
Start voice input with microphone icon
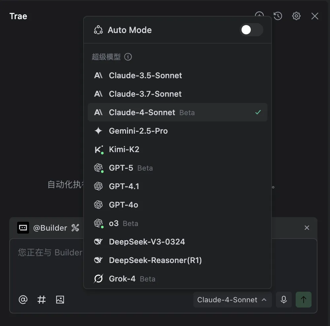point(283,300)
